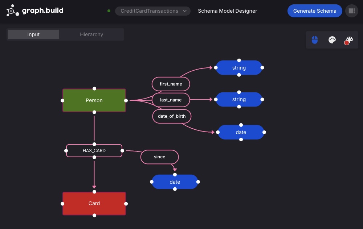The width and height of the screenshot is (363, 229).
Task: Switch to the Hierarchy tab
Action: 91,34
